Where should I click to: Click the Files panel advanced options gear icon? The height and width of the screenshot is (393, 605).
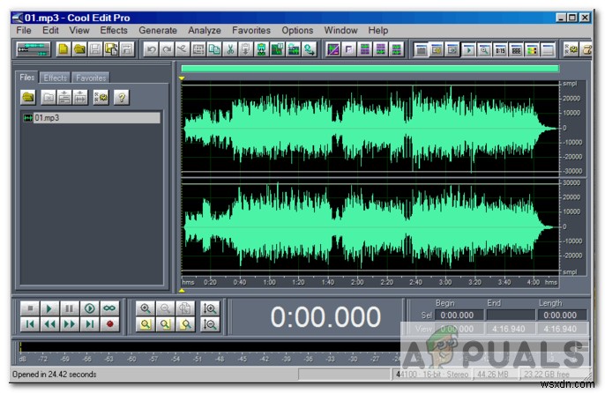tap(101, 97)
